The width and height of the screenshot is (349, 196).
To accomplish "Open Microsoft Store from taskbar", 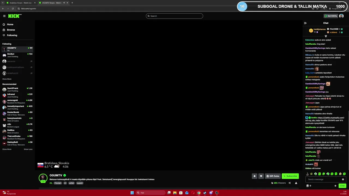I will coord(181,193).
